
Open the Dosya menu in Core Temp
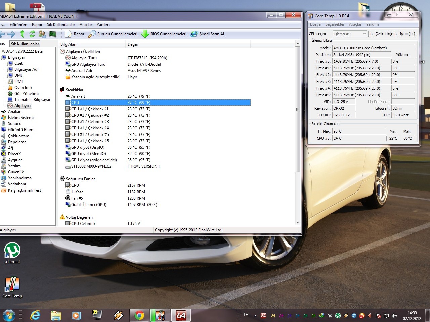(x=315, y=24)
